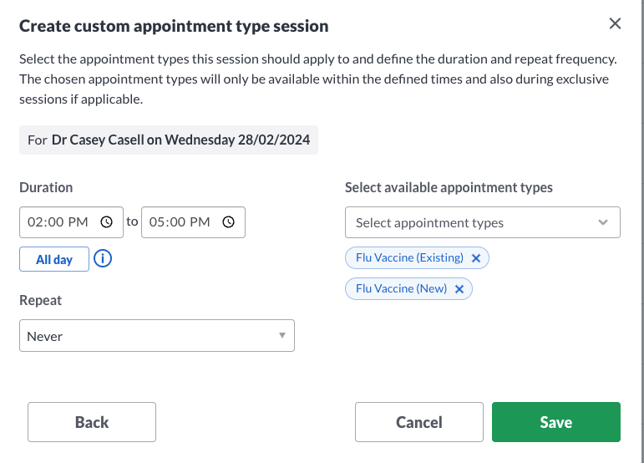The width and height of the screenshot is (644, 463).
Task: Toggle the All day option
Action: (x=54, y=259)
